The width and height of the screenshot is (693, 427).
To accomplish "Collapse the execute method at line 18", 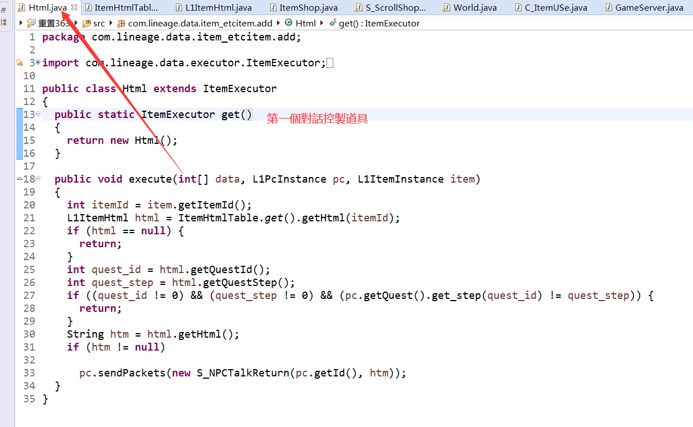I will click(x=38, y=179).
